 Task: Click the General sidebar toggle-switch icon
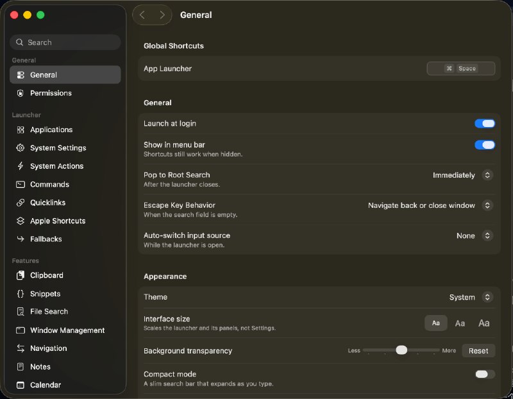[21, 75]
